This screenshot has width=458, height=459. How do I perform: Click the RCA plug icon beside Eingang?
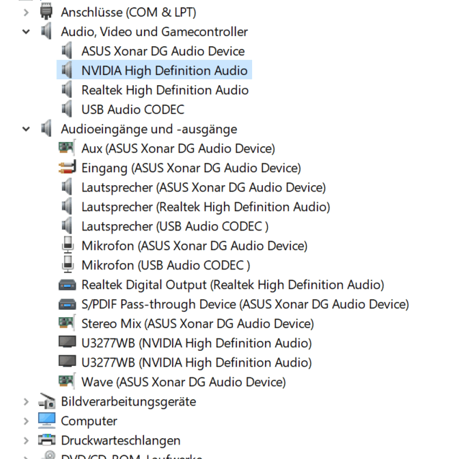coord(67,167)
